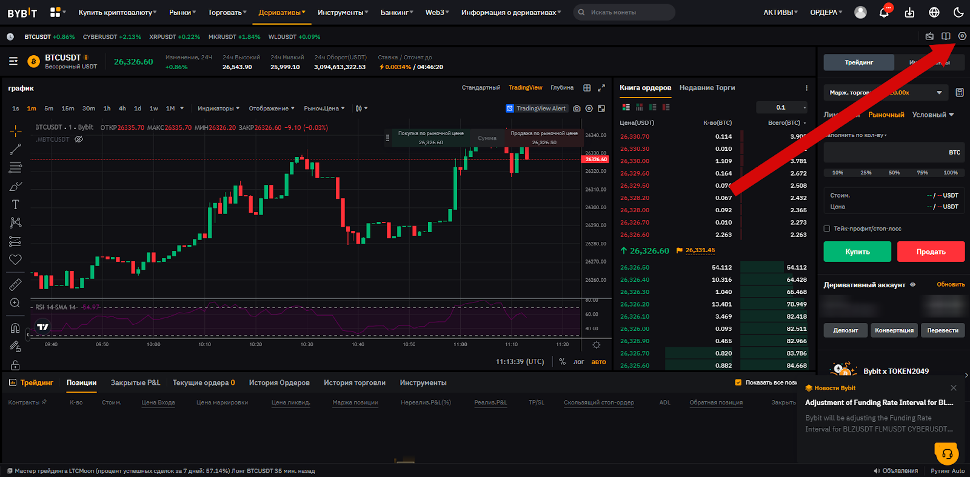This screenshot has width=970, height=477.
Task: Open the app download icon in the header
Action: tap(909, 12)
